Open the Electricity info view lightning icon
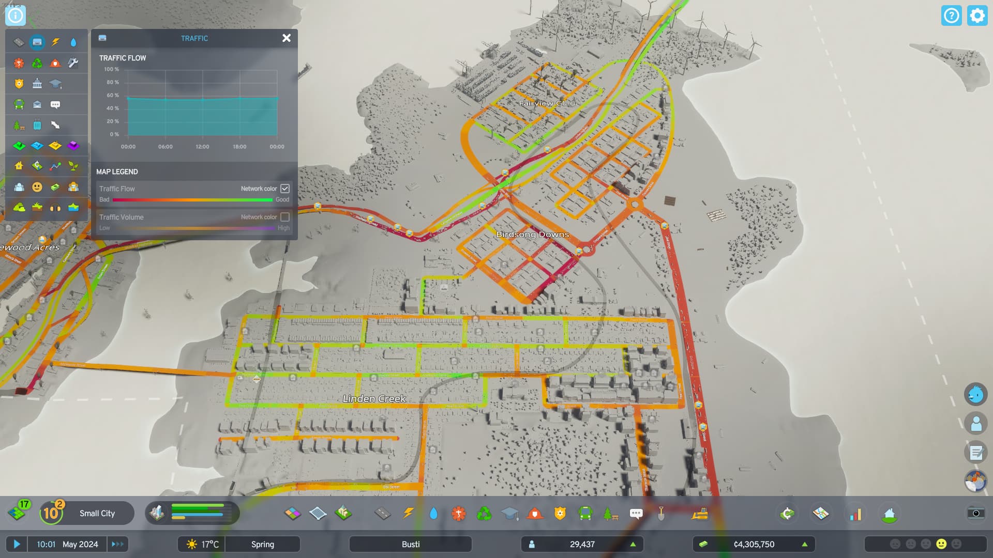The image size is (993, 558). [x=55, y=42]
